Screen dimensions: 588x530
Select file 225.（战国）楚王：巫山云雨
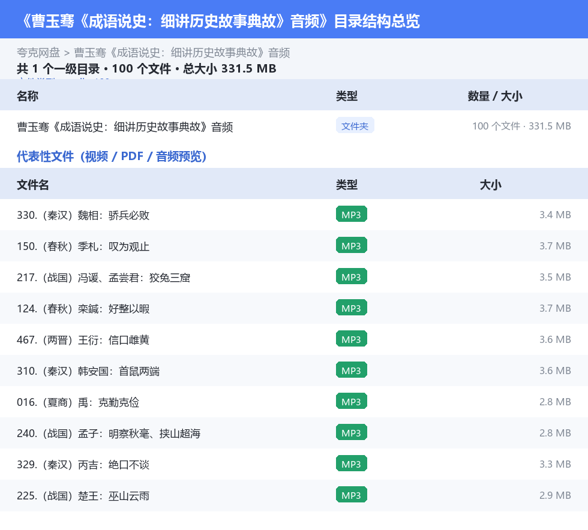coord(83,495)
